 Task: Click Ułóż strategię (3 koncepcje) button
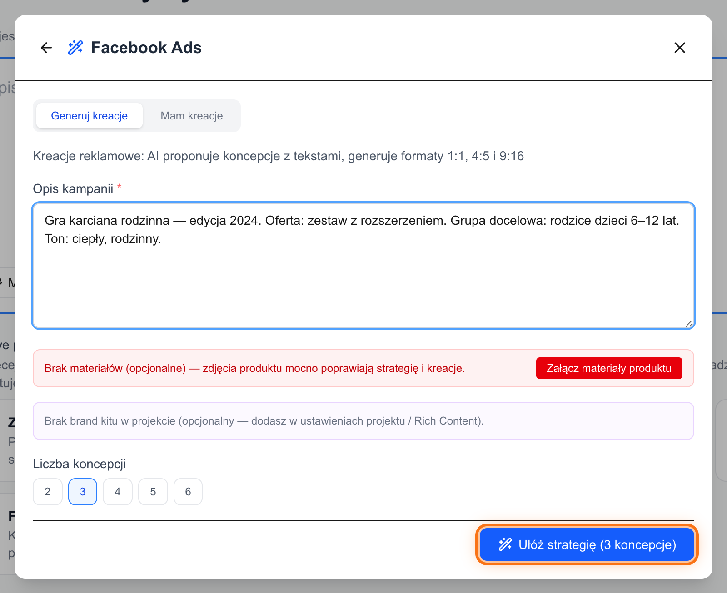pos(587,544)
